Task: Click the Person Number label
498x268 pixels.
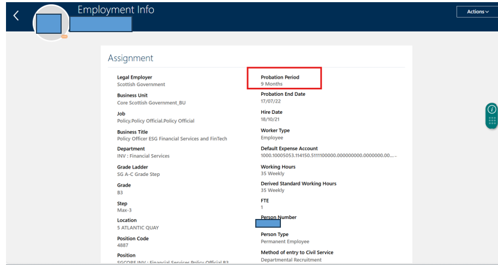Action: coord(279,217)
